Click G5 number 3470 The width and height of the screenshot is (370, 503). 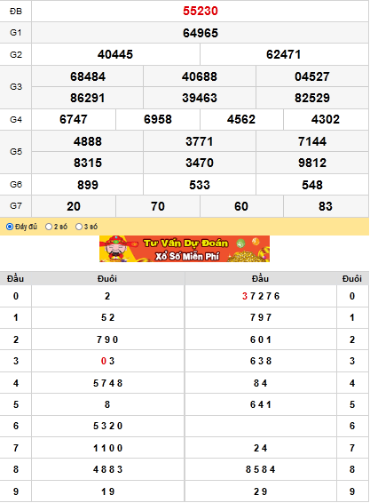tap(200, 163)
